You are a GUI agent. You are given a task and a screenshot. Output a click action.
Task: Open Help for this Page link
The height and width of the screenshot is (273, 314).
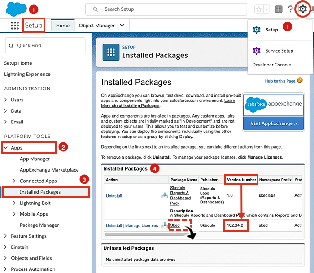[280, 81]
